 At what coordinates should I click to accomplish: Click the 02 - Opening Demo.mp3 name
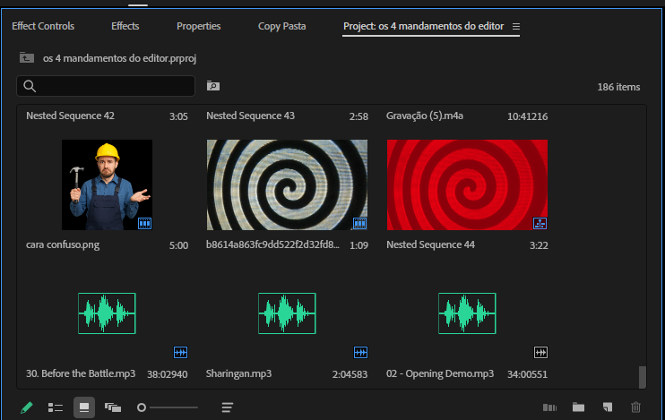click(x=440, y=373)
